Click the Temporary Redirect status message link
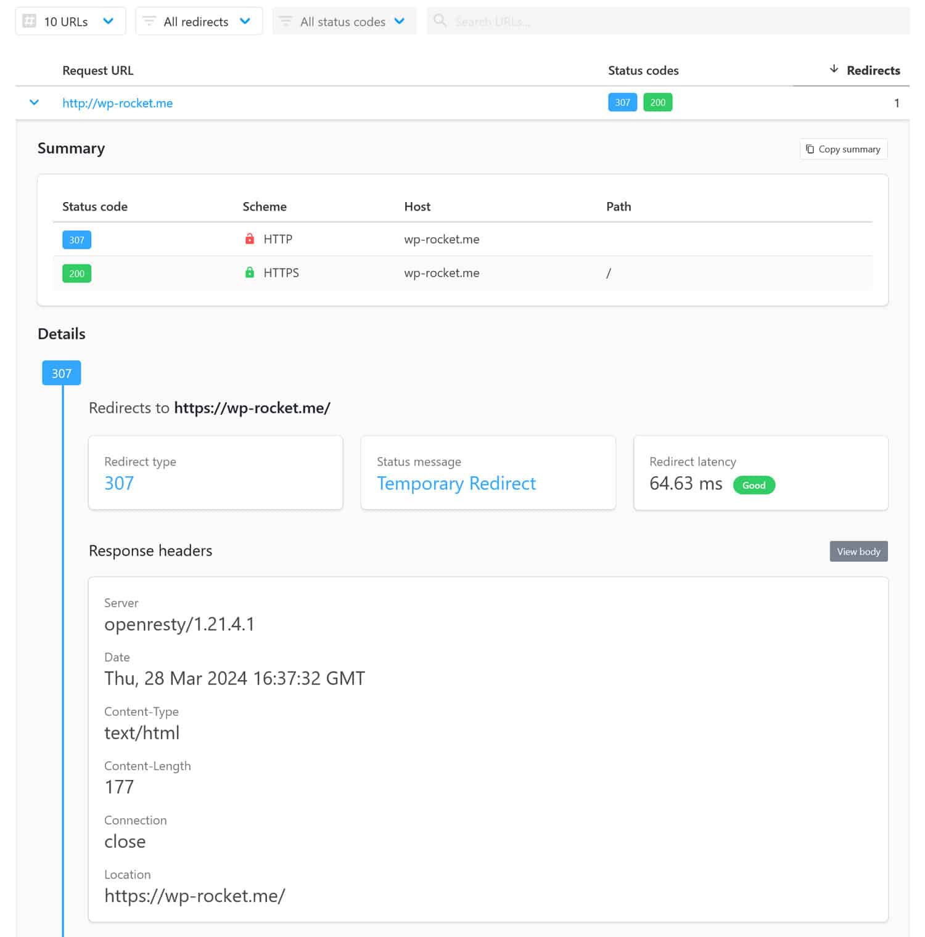 coord(456,484)
